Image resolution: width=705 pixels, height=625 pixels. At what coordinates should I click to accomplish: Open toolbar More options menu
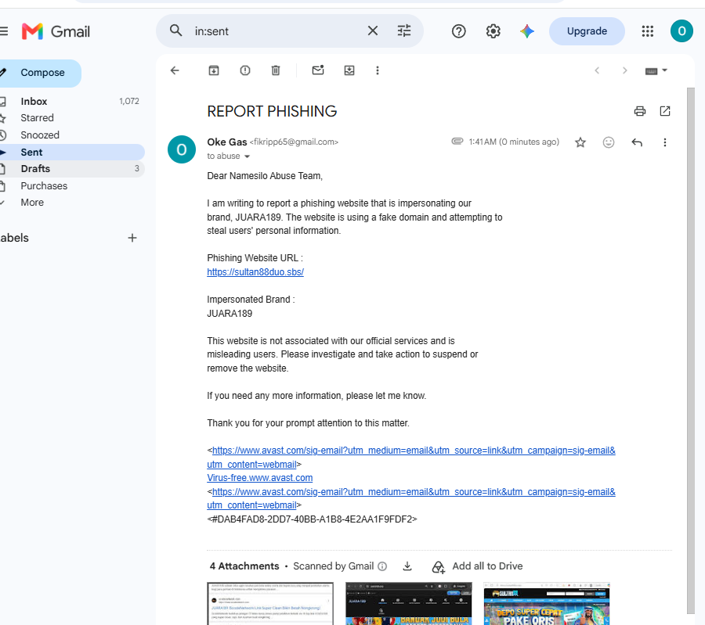pyautogui.click(x=378, y=70)
